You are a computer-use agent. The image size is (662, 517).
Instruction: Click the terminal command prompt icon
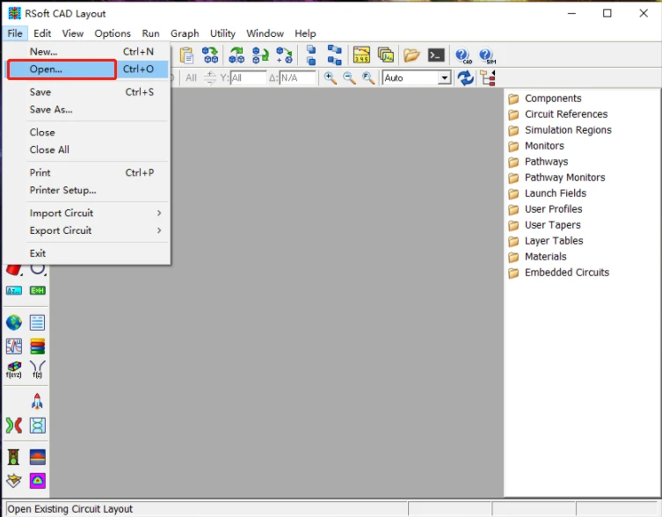pyautogui.click(x=436, y=55)
